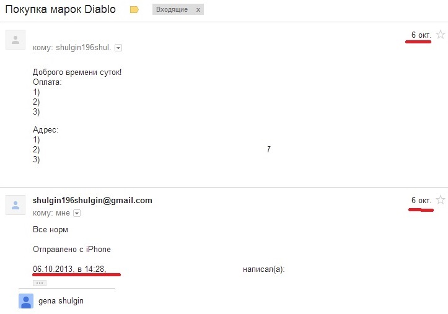Open gena shulgin contact name
448x314 pixels.
click(x=61, y=301)
